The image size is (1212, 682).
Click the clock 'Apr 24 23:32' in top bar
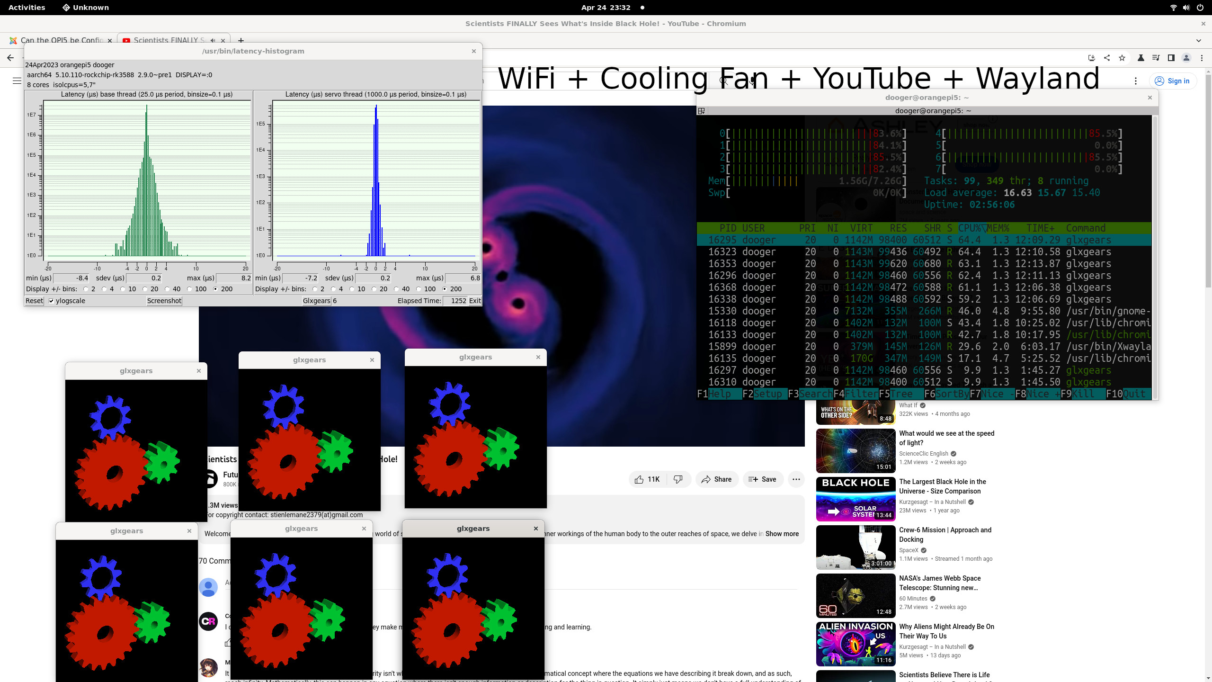606,8
